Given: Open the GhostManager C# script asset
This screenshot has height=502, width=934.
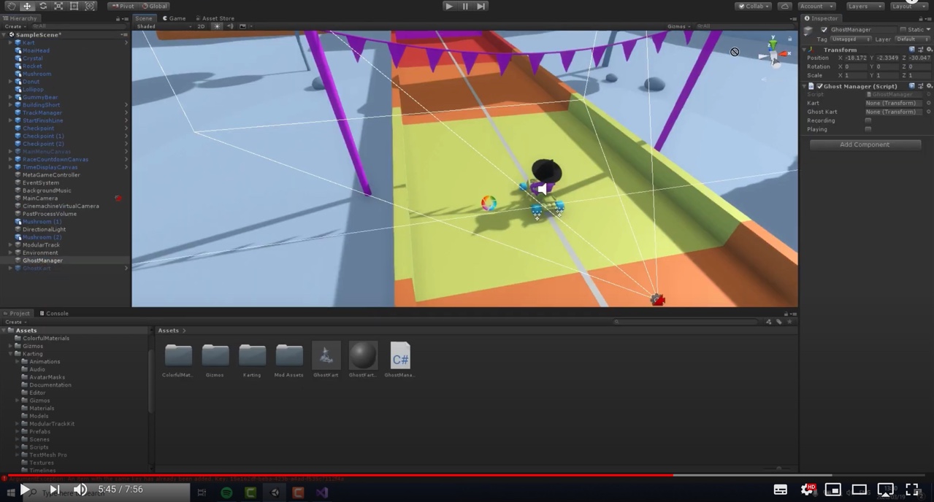Looking at the screenshot, I should (x=399, y=356).
